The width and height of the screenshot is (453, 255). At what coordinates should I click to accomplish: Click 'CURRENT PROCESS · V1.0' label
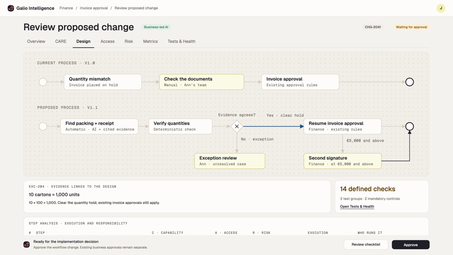[66, 63]
